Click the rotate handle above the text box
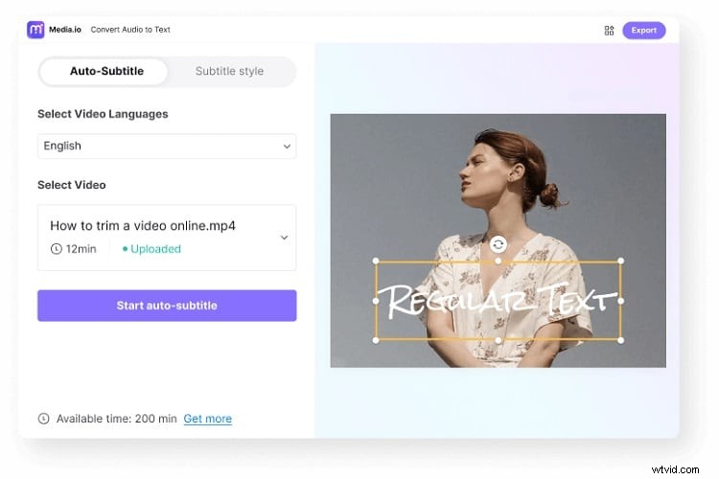This screenshot has height=479, width=719. coord(498,244)
